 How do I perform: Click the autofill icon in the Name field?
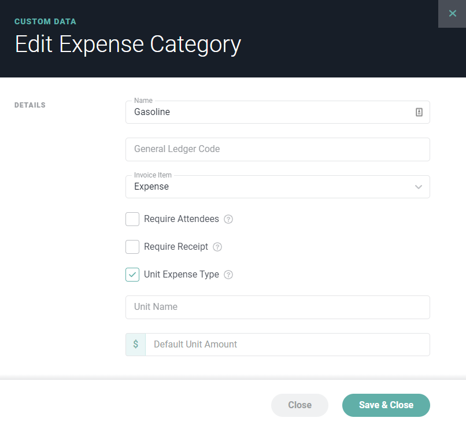(x=419, y=112)
